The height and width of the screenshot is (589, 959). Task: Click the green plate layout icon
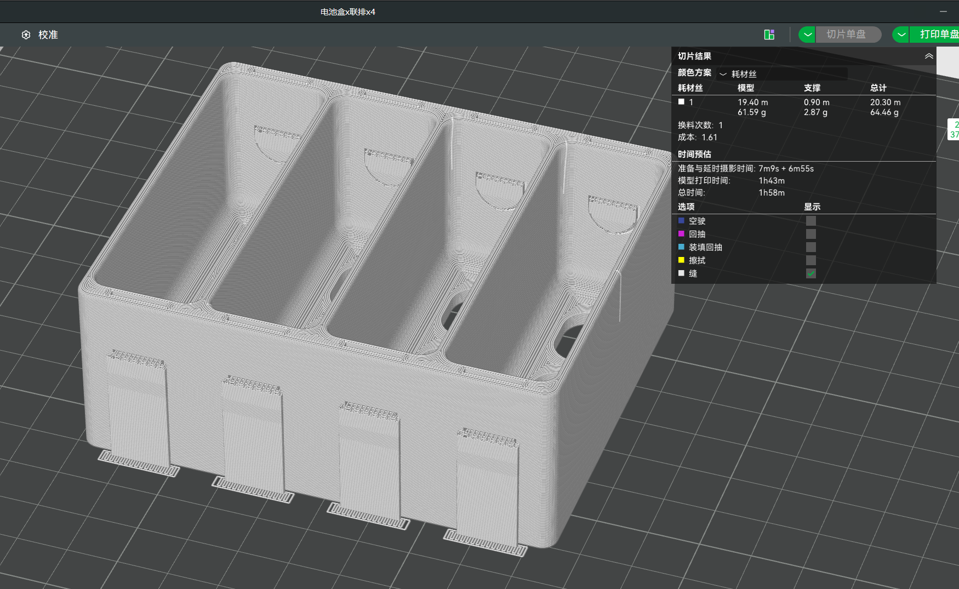click(x=769, y=35)
